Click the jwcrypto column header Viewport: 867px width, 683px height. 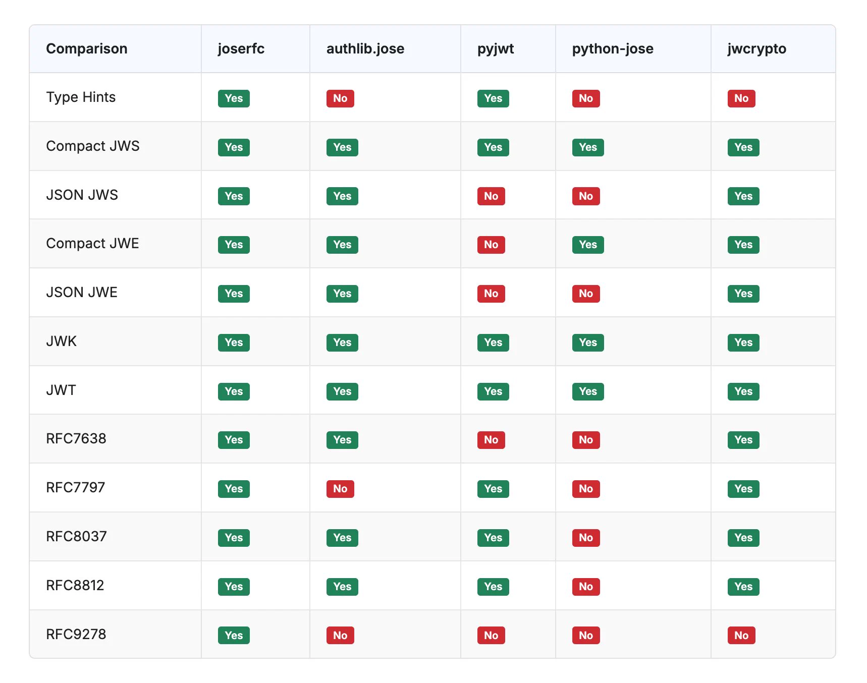(756, 49)
